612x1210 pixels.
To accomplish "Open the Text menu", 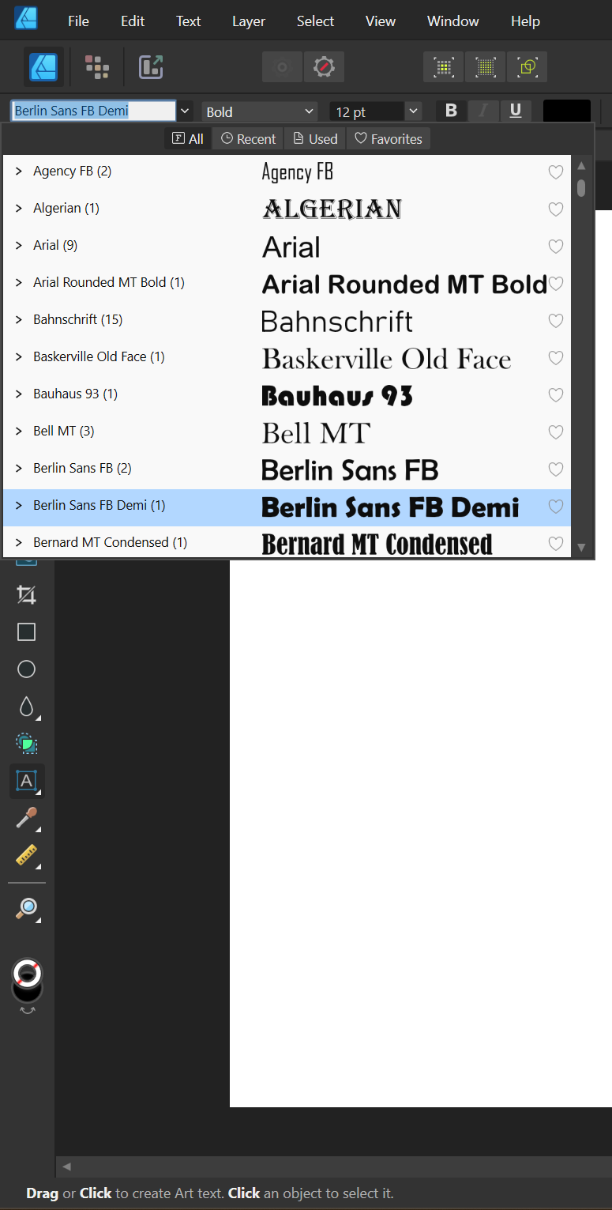I will [x=188, y=21].
